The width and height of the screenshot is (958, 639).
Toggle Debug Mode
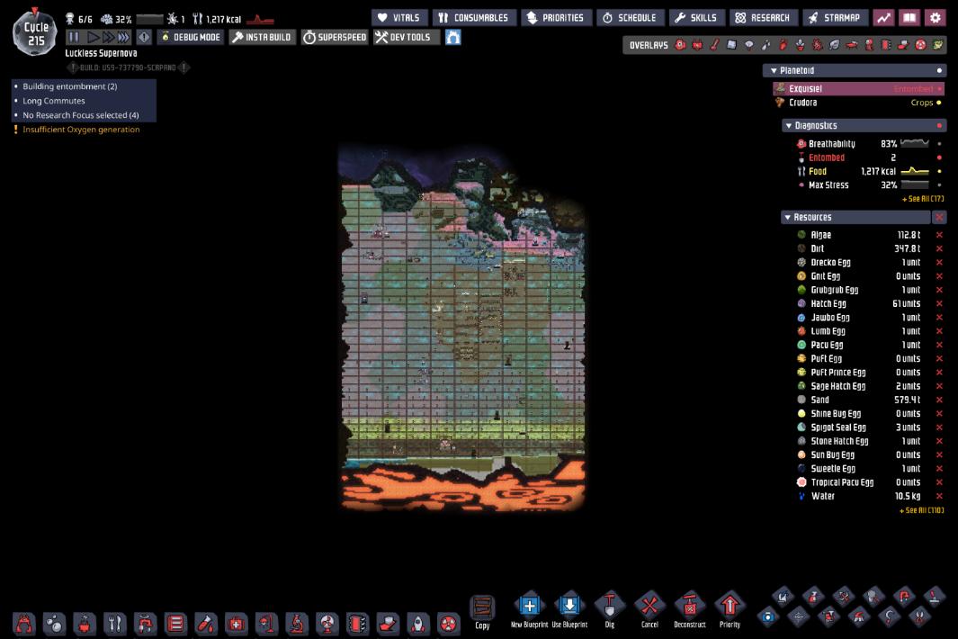[191, 37]
